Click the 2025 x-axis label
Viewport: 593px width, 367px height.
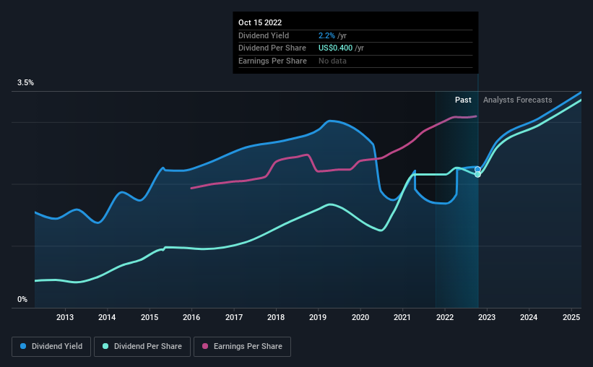coord(571,317)
